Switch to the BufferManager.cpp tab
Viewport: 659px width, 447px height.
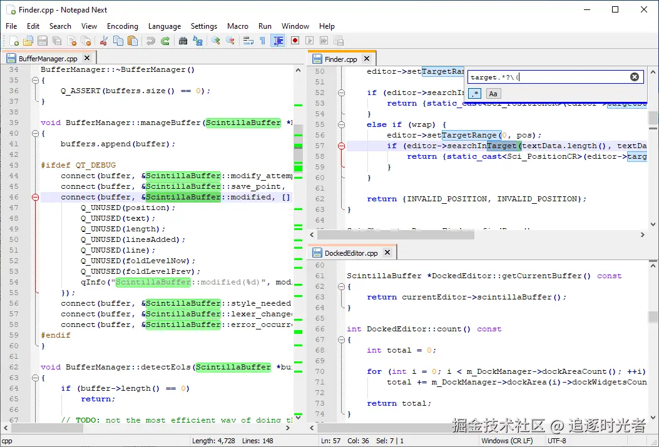[48, 59]
